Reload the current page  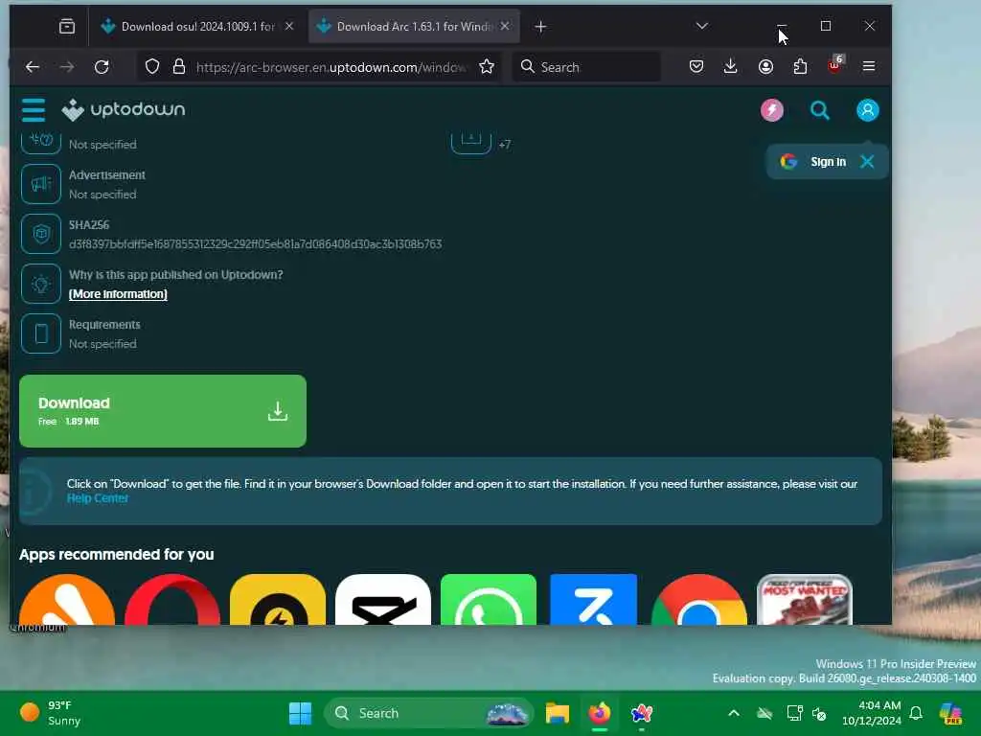pos(102,66)
